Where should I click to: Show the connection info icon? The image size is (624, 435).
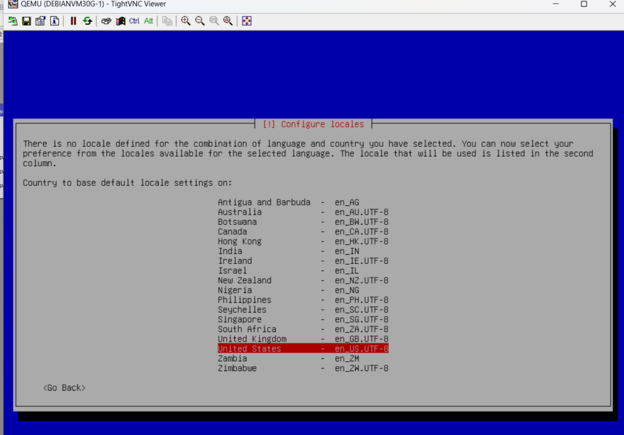[54, 21]
